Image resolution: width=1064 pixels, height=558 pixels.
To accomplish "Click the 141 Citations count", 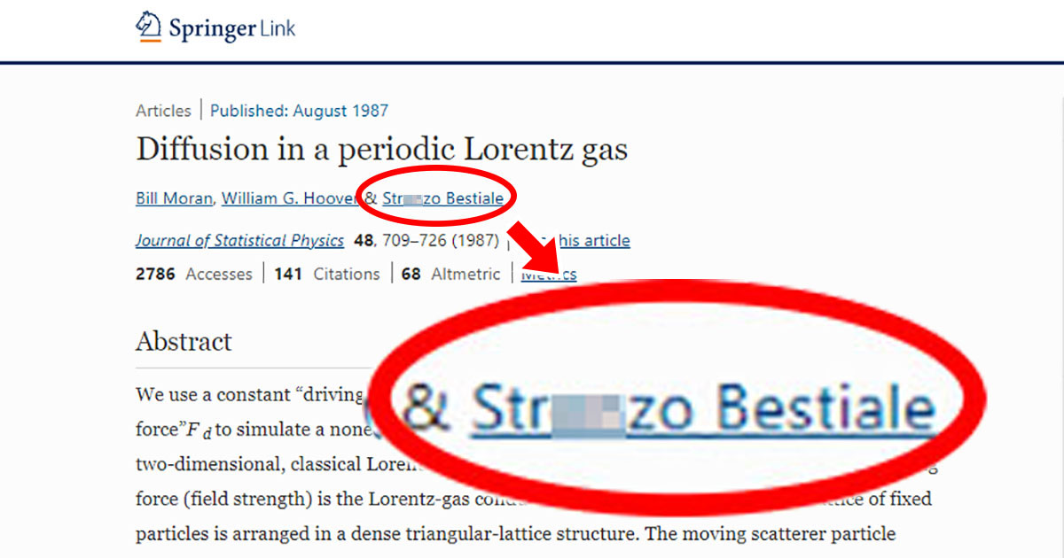I will coord(327,275).
